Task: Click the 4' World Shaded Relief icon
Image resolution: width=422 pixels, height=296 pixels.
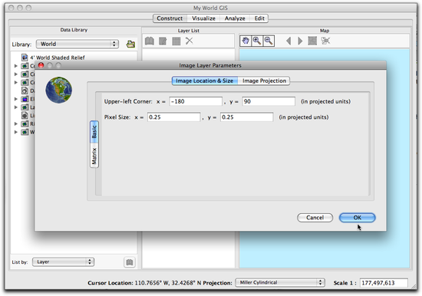Action: click(x=25, y=58)
